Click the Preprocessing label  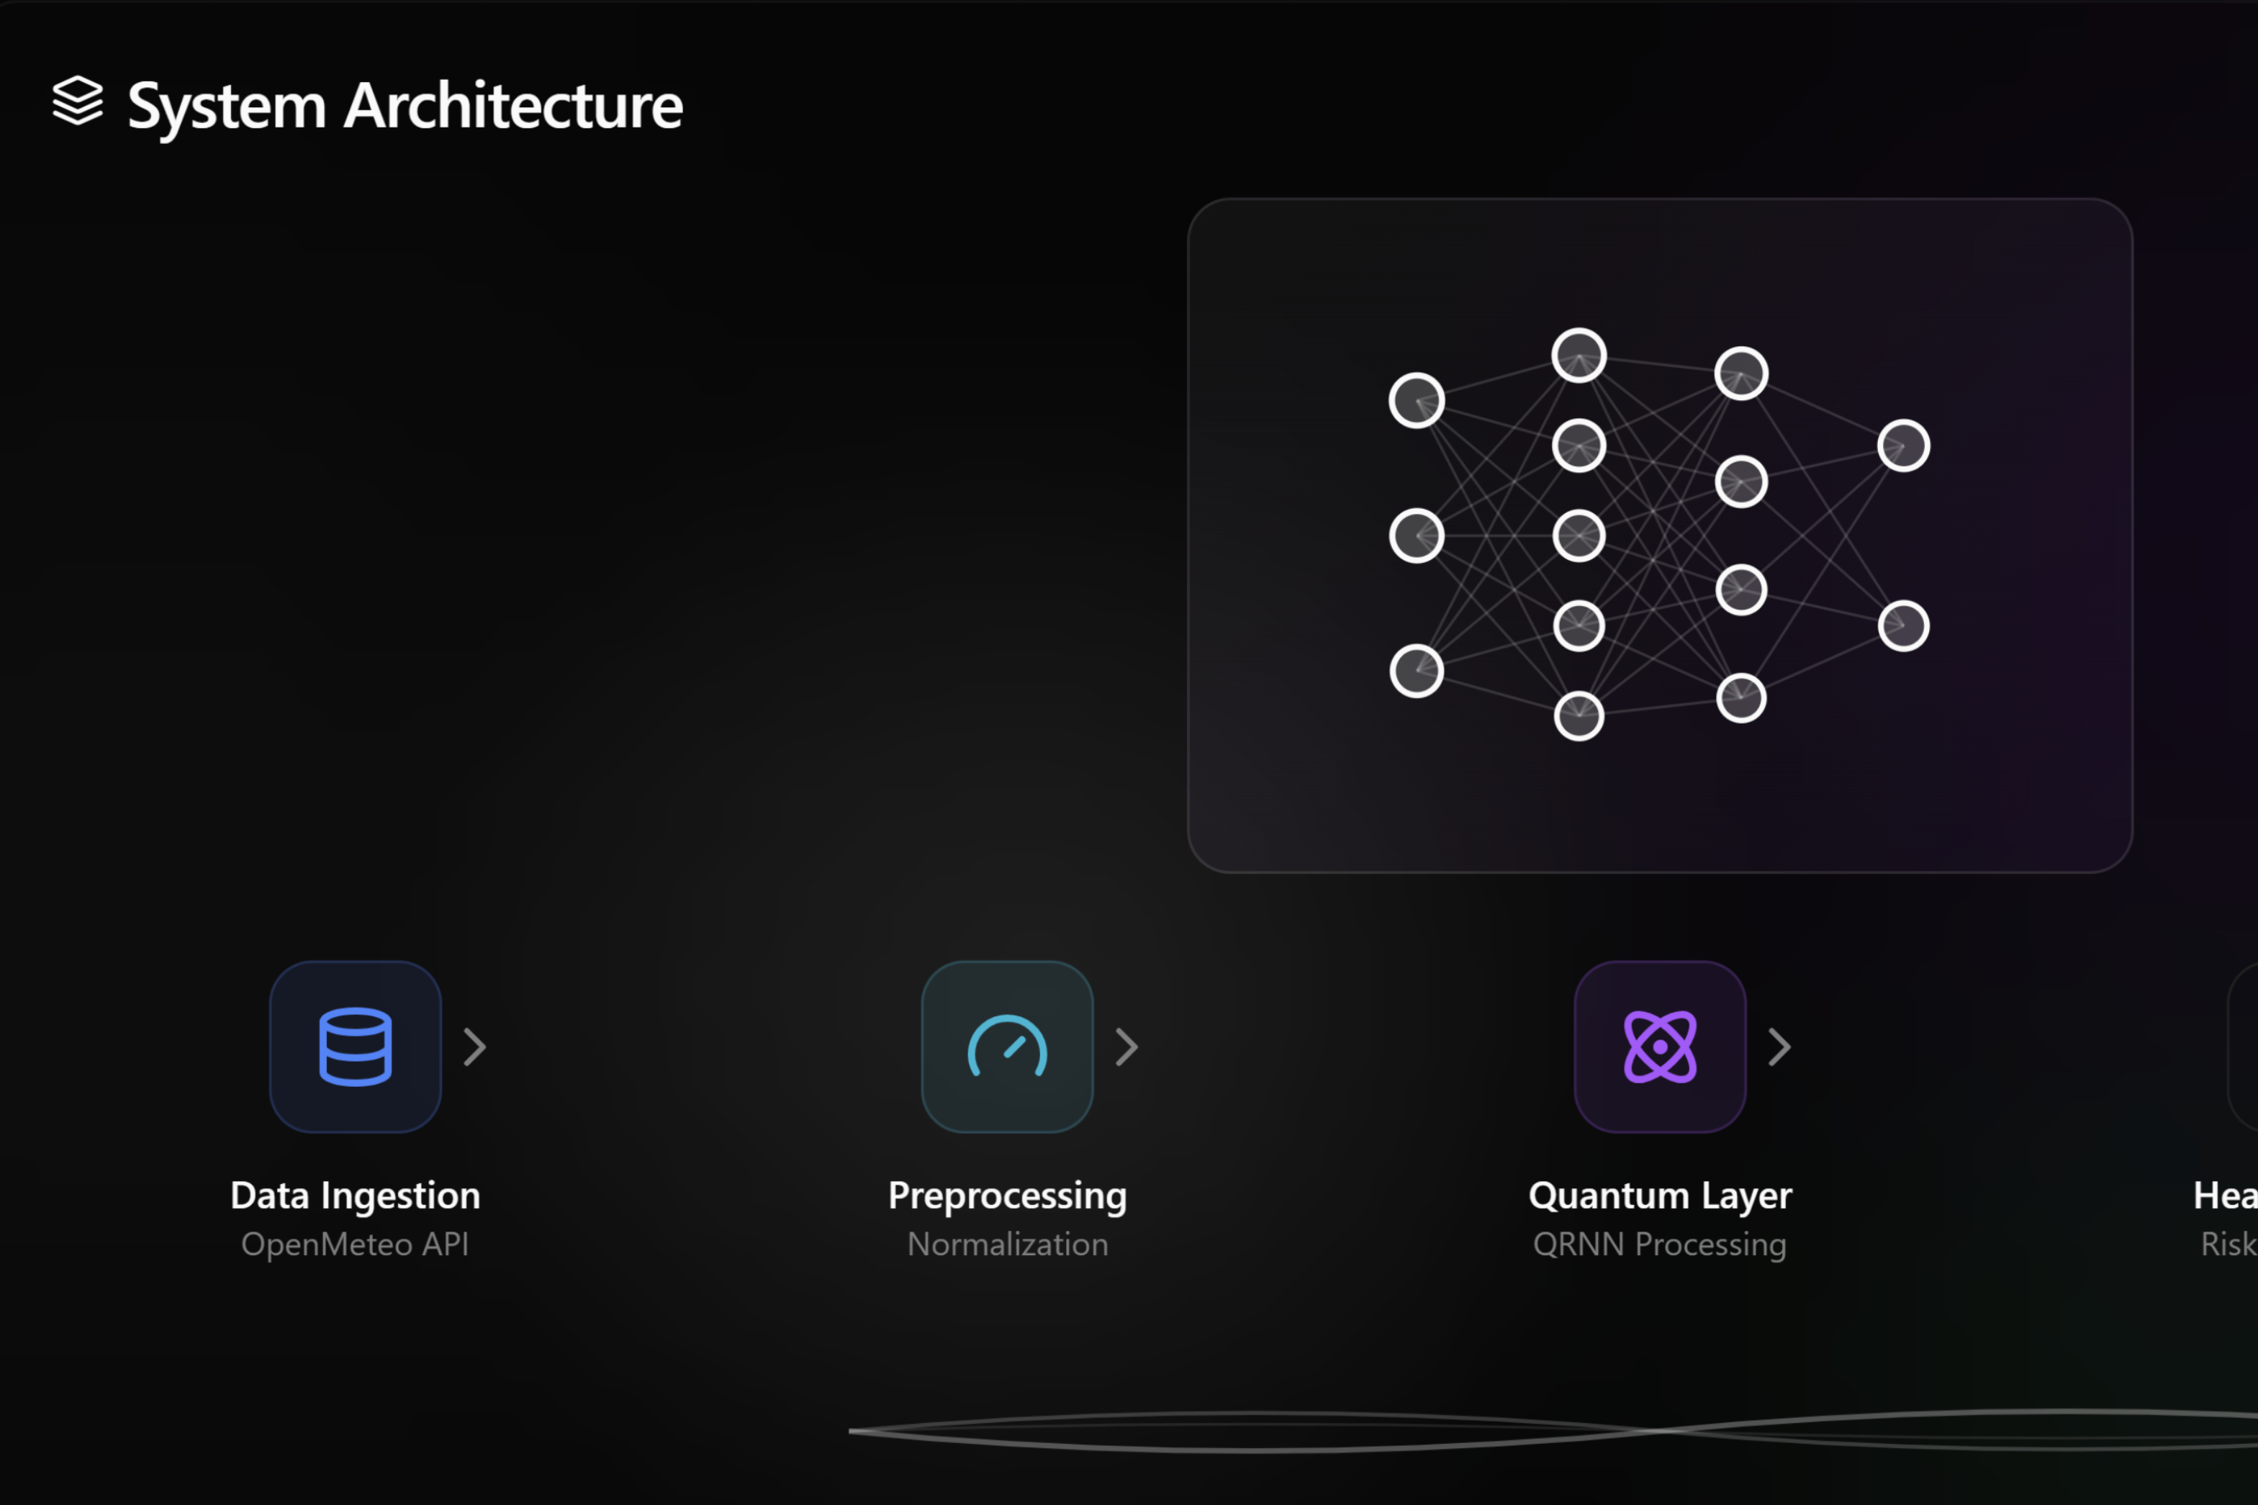[1007, 1195]
